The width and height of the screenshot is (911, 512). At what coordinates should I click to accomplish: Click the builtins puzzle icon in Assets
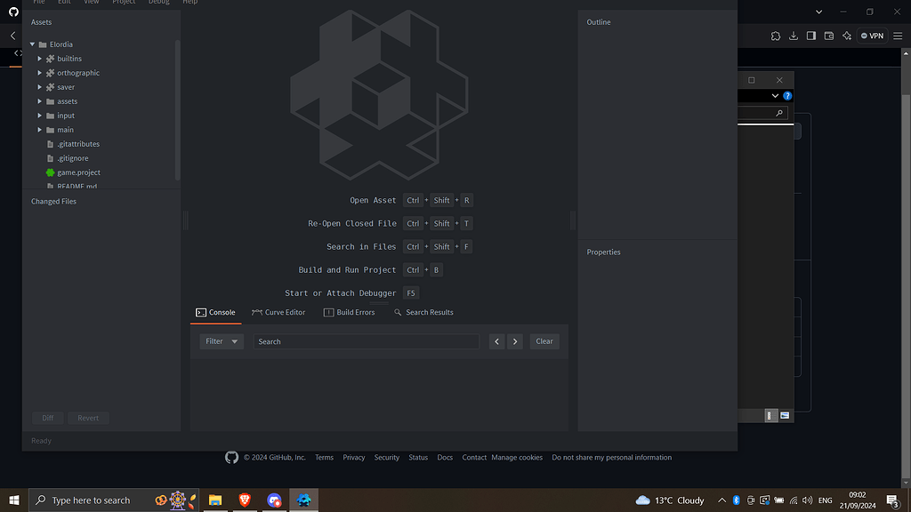click(50, 58)
